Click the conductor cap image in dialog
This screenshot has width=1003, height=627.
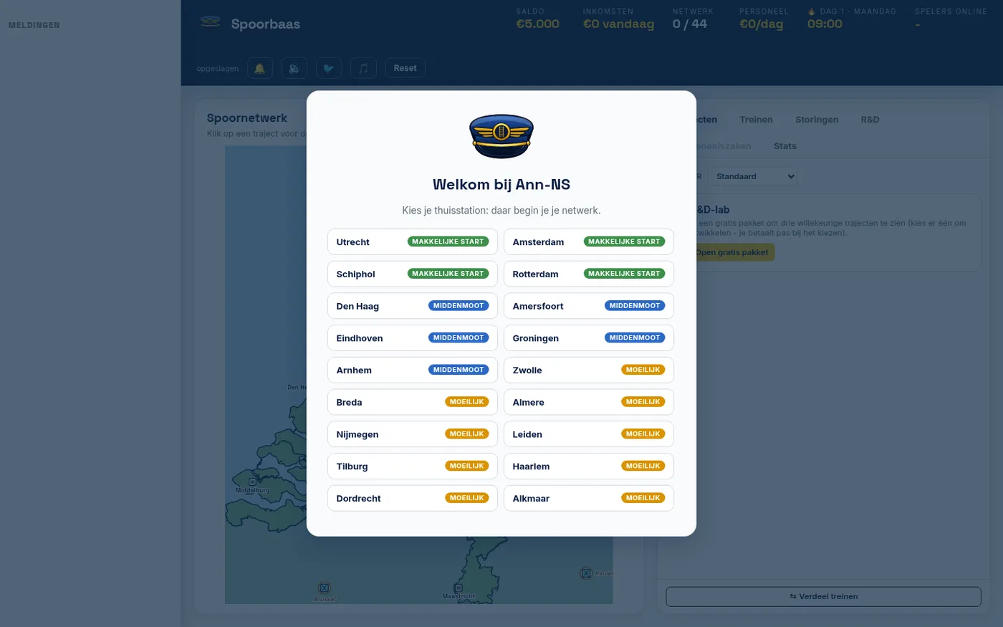[501, 136]
